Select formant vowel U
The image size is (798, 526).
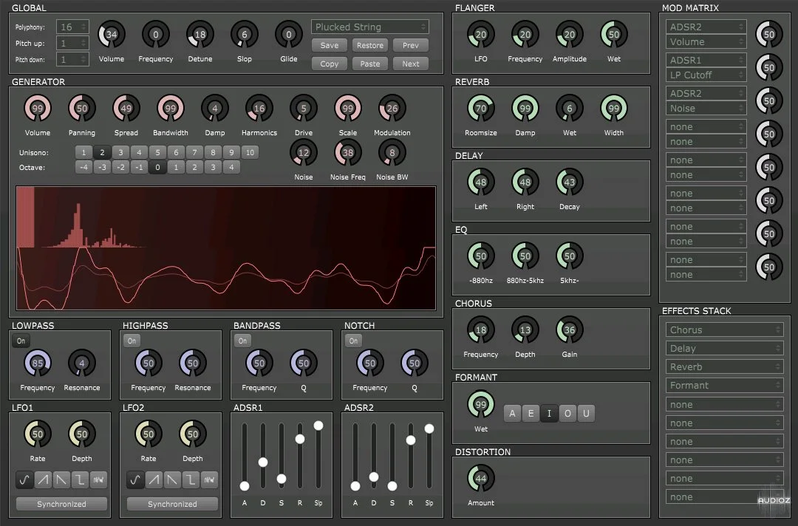[x=586, y=413]
